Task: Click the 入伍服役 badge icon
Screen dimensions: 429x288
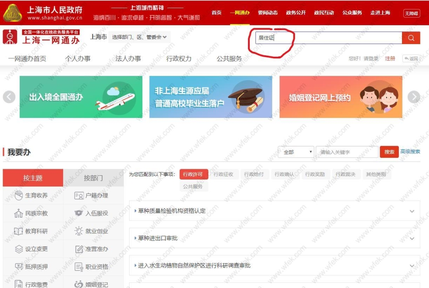Action: pos(79,213)
